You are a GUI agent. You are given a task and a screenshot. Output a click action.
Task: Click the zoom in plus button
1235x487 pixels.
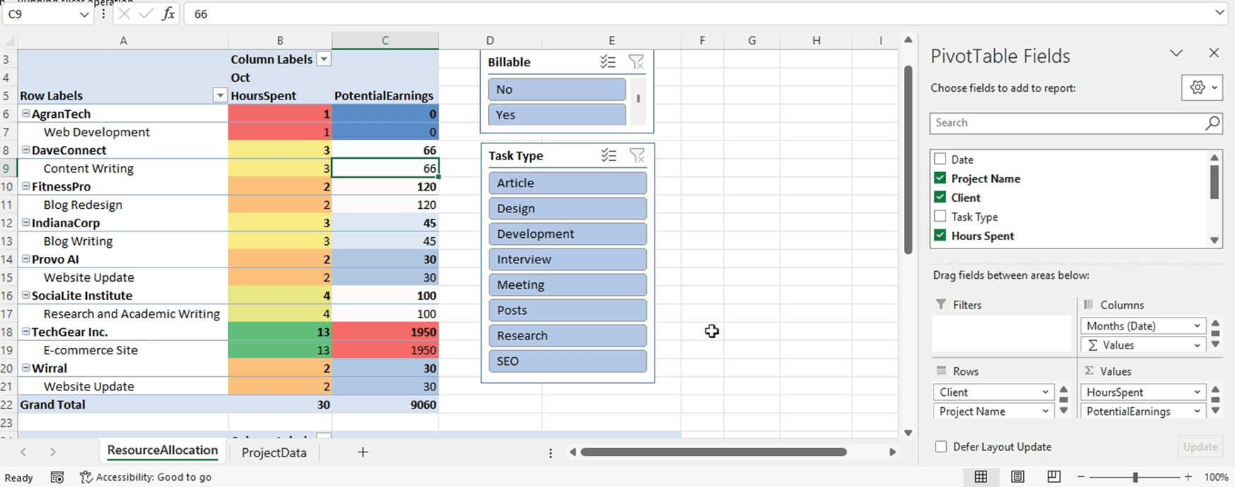1188,478
